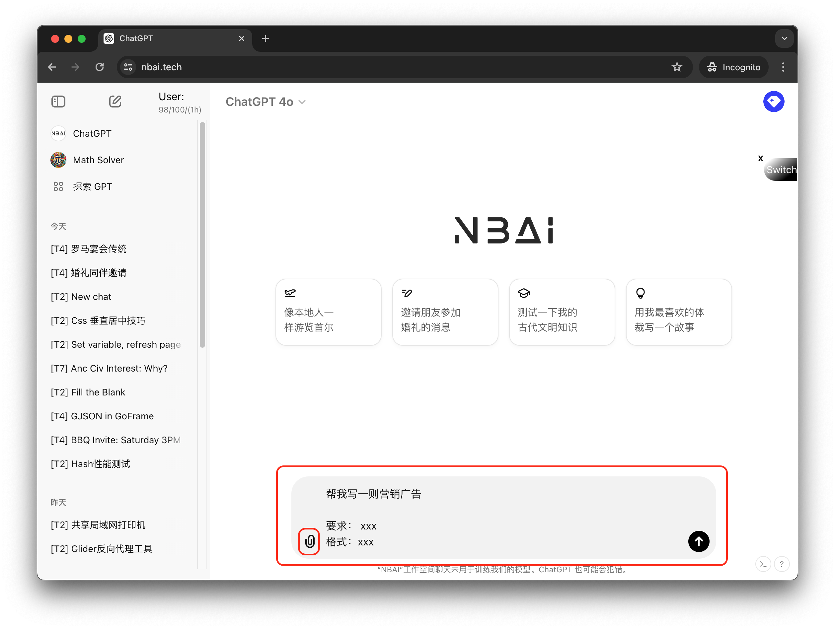The width and height of the screenshot is (835, 629).
Task: Send message with the up arrow button
Action: tap(699, 541)
